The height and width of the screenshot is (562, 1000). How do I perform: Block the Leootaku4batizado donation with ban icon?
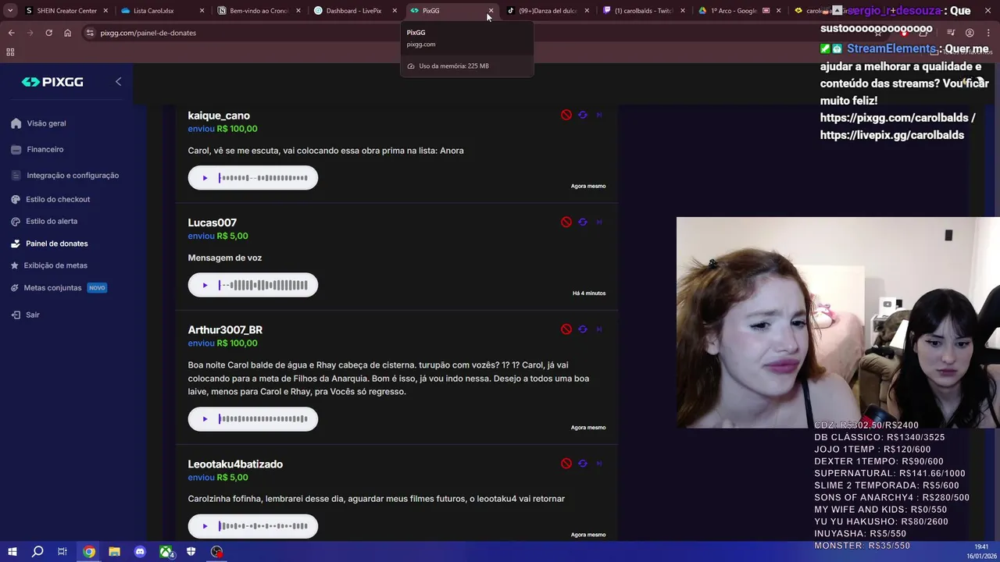[x=566, y=464]
